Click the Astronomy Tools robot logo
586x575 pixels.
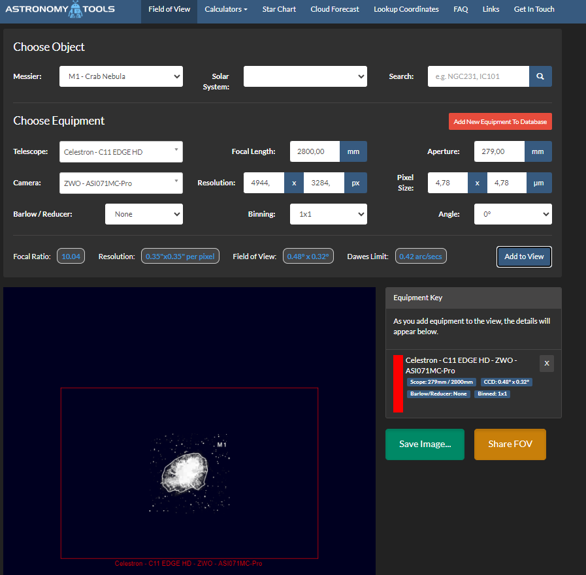tap(76, 9)
